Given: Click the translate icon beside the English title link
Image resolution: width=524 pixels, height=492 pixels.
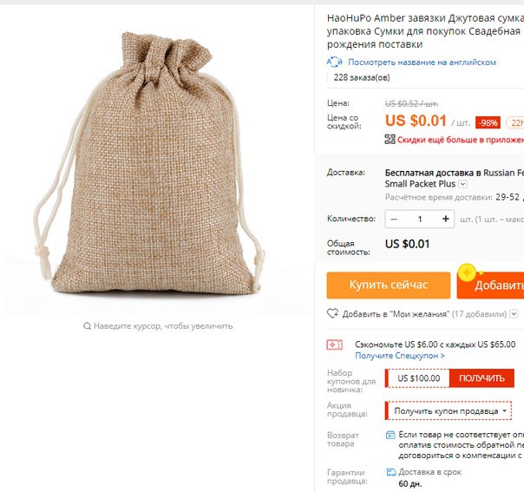Looking at the screenshot, I should [x=334, y=62].
